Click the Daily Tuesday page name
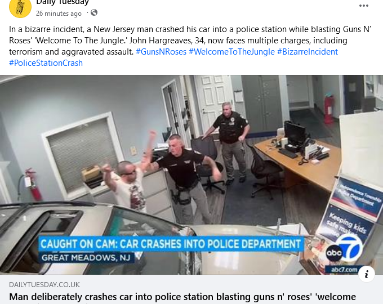383x304 pixels. click(63, 2)
